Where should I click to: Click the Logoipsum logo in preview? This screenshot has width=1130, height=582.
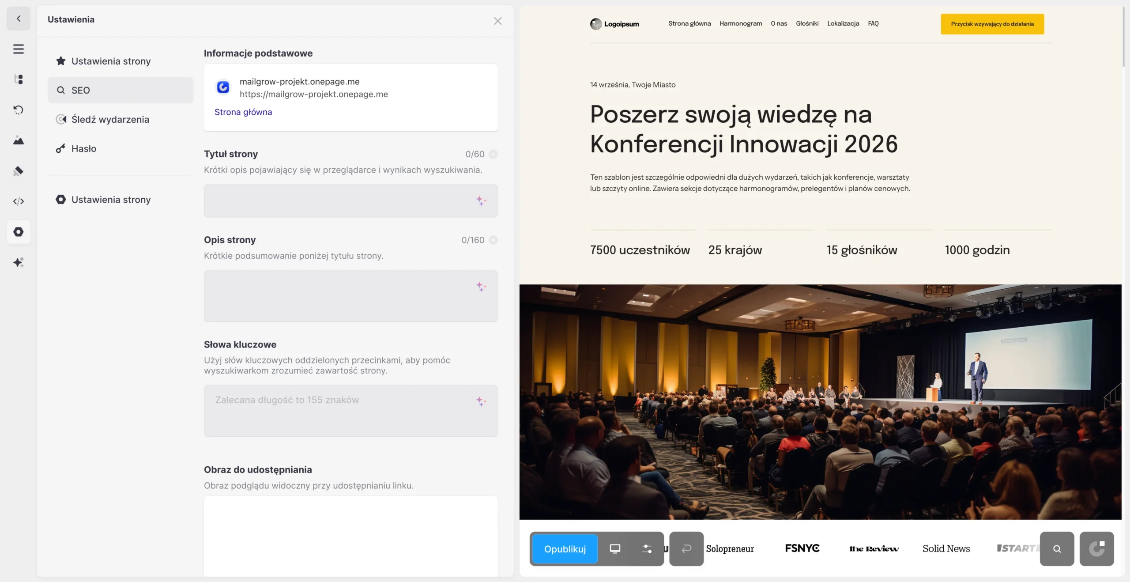(x=614, y=24)
